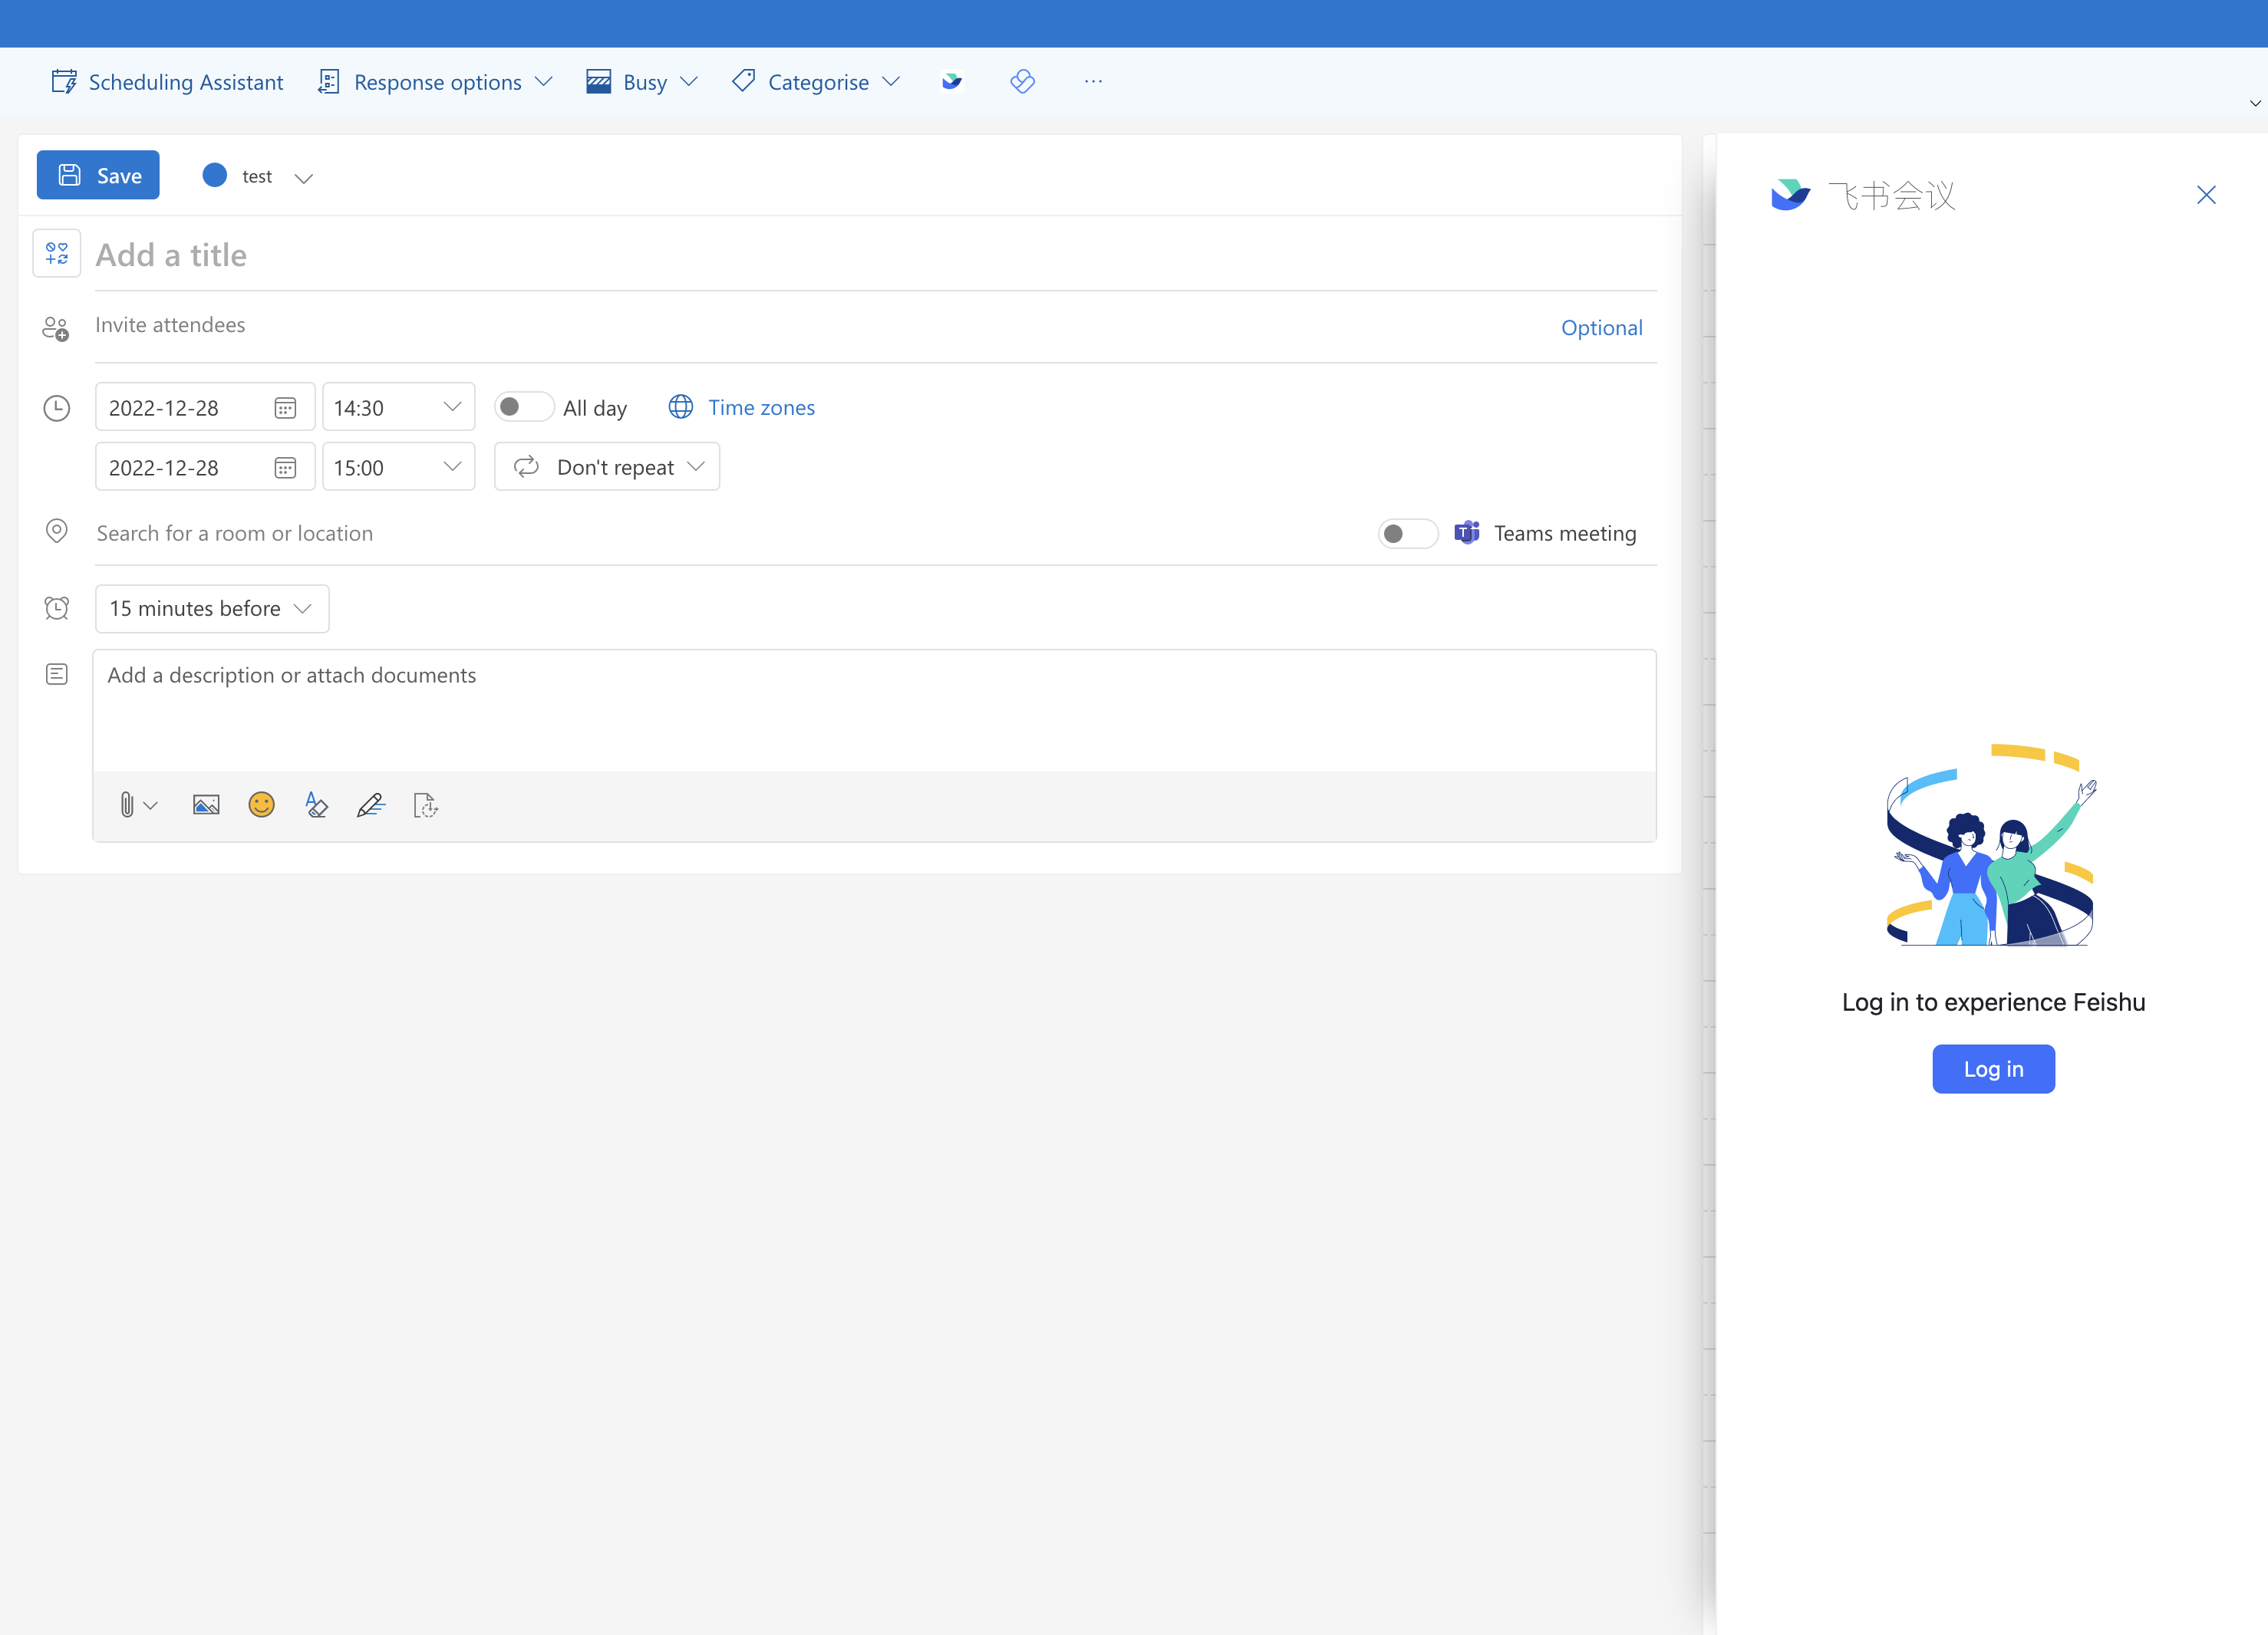Open the emoji picker
Screen dimensions: 2268x1635
pos(261,804)
